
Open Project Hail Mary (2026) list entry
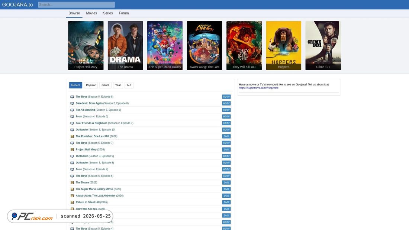[x=90, y=149]
